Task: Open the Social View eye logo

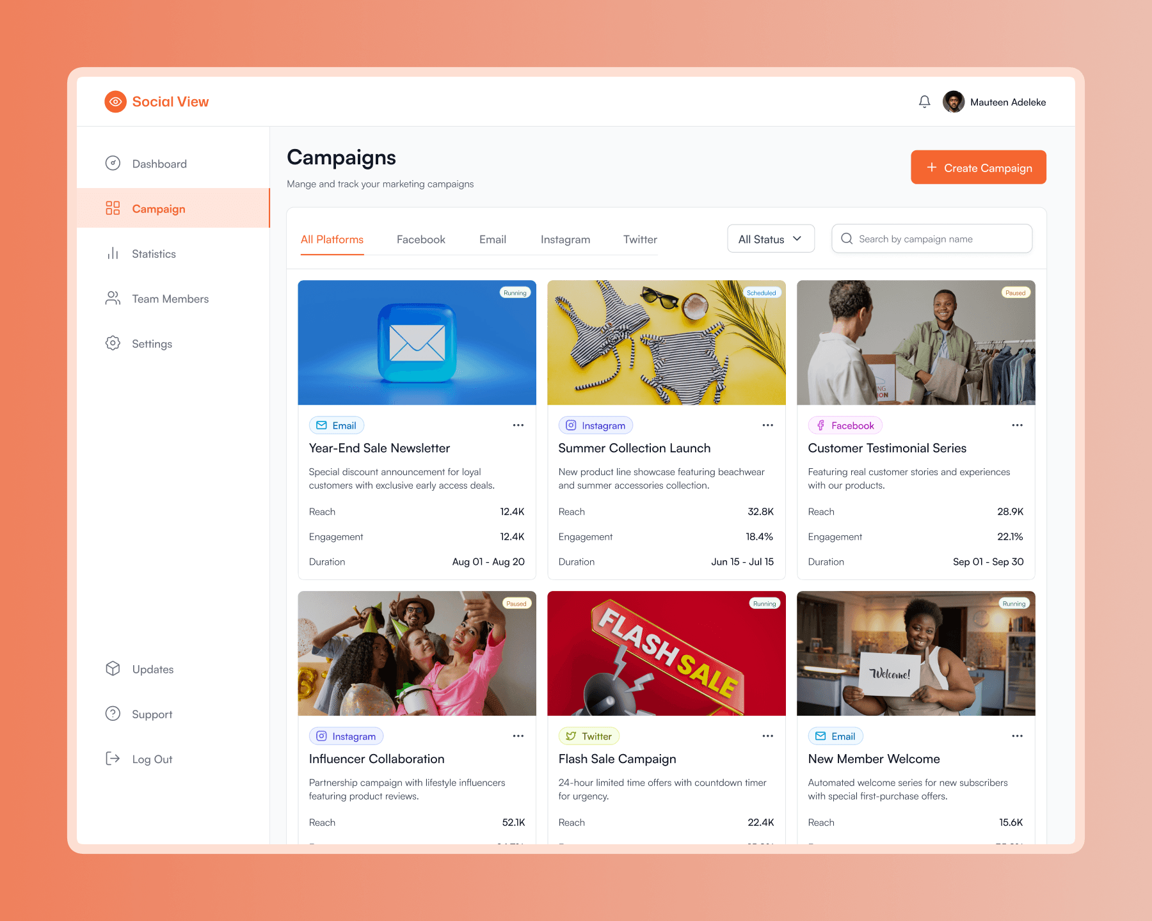Action: 115,101
